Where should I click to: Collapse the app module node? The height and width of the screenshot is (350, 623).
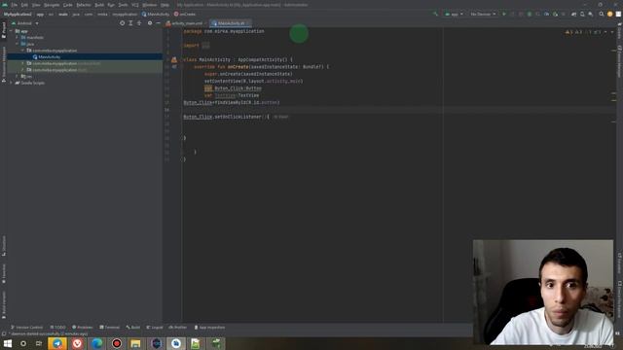[11, 31]
